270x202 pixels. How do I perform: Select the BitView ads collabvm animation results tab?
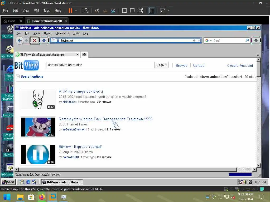click(x=47, y=55)
